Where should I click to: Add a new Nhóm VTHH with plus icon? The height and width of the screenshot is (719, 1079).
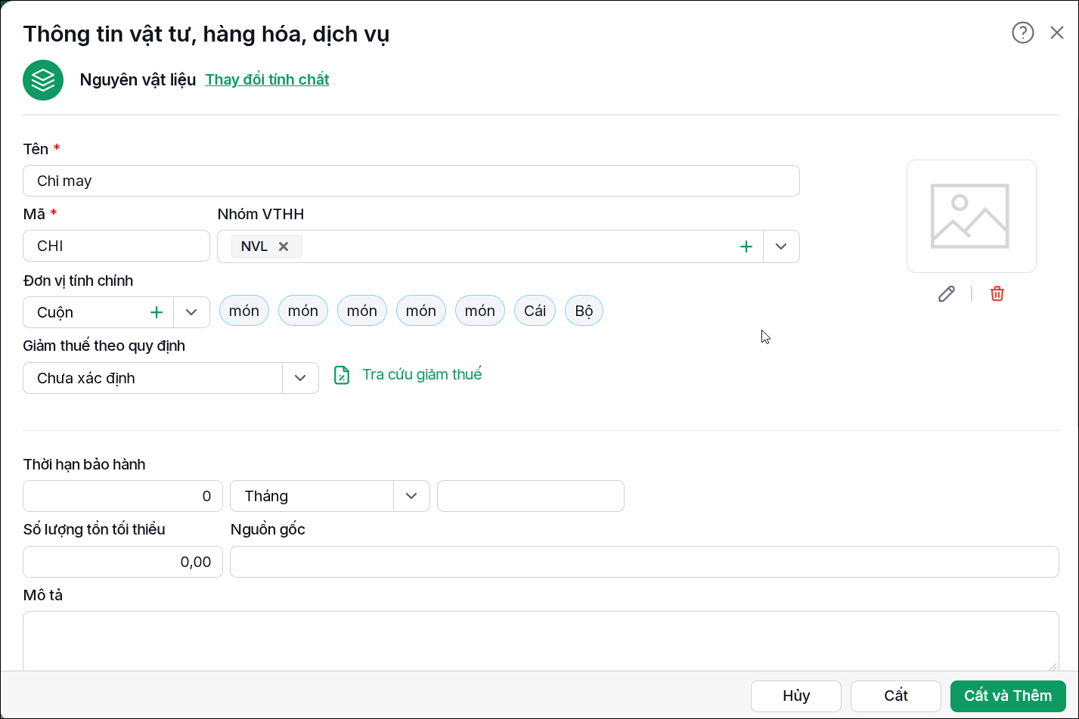[746, 246]
